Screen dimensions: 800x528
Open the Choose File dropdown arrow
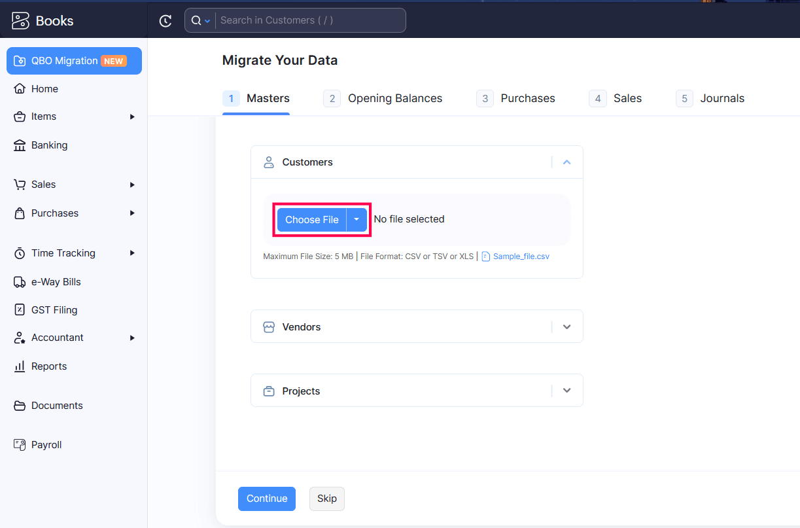[x=357, y=220]
